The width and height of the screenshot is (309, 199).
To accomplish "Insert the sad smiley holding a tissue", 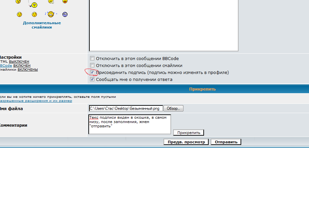I will coord(51,2).
